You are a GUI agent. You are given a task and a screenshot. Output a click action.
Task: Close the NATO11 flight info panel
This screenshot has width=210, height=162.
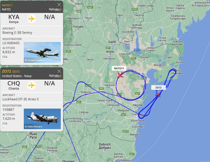59,5
